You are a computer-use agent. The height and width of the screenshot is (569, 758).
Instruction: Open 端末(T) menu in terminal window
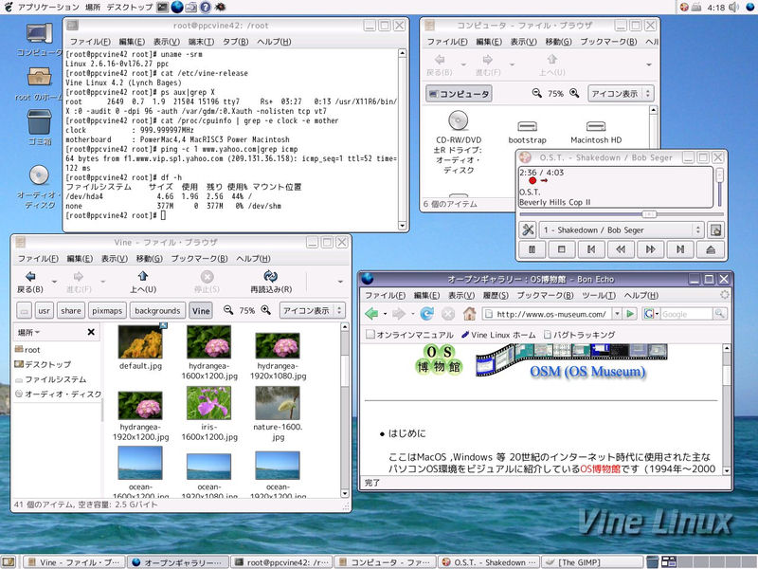coord(201,42)
